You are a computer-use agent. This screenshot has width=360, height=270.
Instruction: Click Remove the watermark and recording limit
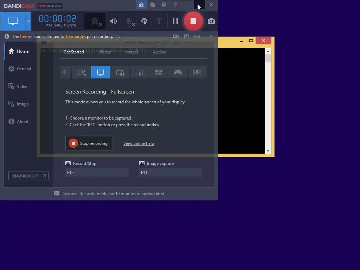(114, 194)
